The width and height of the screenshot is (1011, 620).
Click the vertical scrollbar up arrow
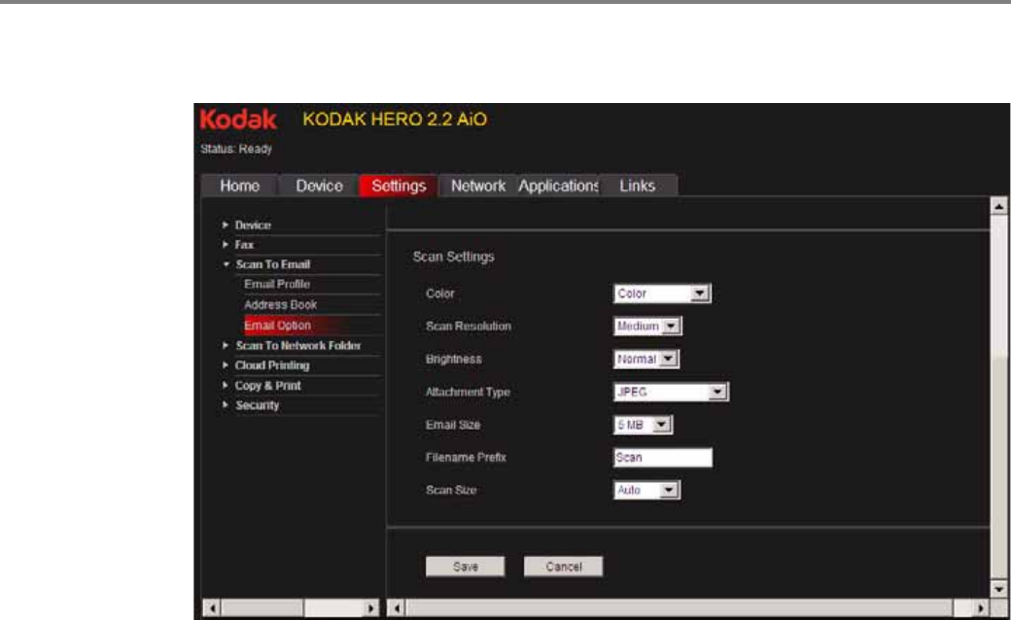coord(998,206)
